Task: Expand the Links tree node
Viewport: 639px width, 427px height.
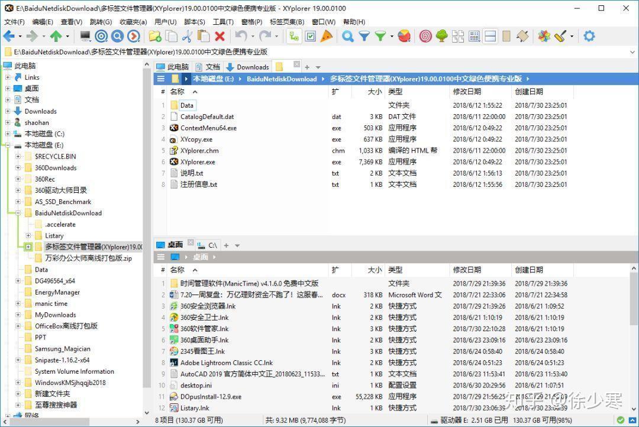Action: click(7, 77)
